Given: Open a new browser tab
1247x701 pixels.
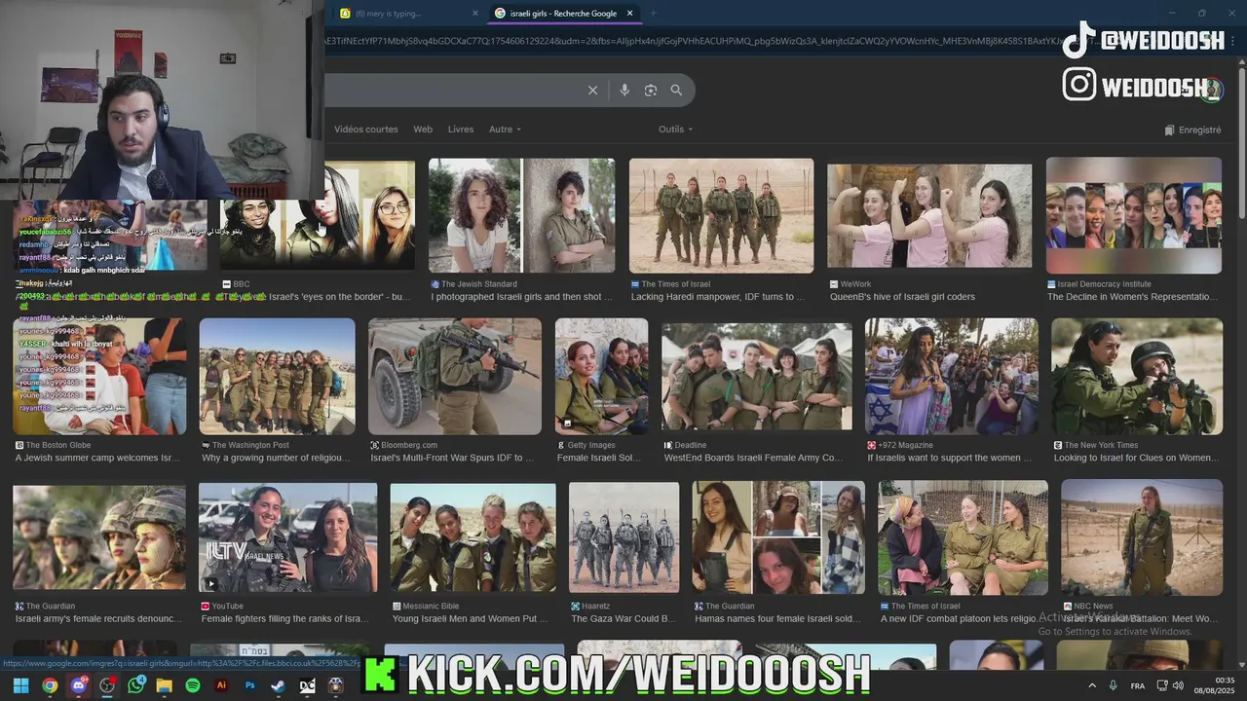Looking at the screenshot, I should pos(653,14).
